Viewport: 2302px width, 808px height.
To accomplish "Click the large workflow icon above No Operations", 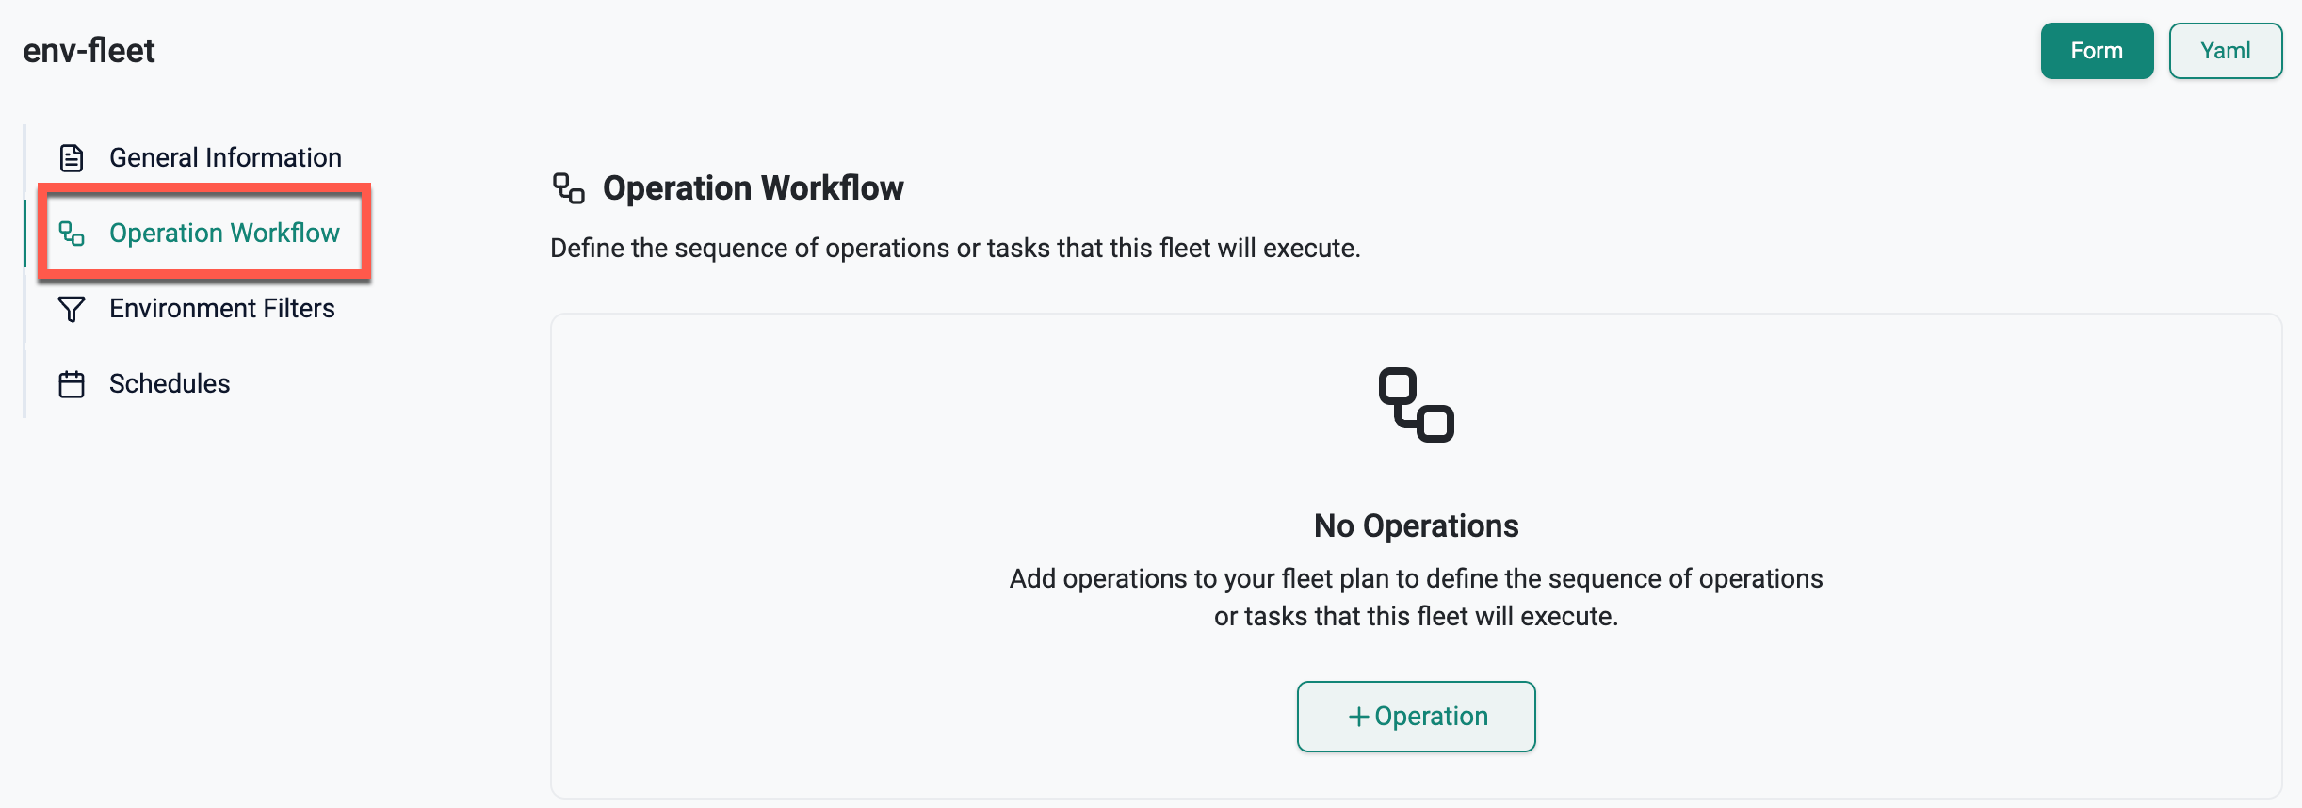I will [1416, 405].
